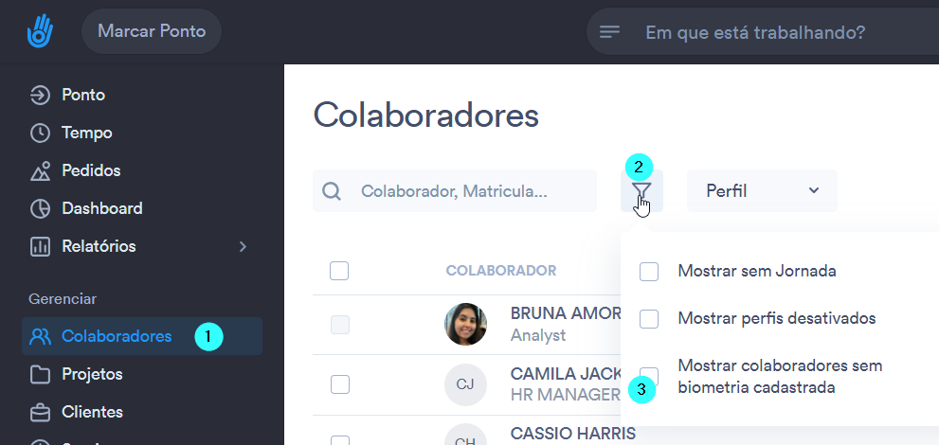Image resolution: width=939 pixels, height=445 pixels.
Task: Enable Mostrar sem Jornada checkbox
Action: pos(648,272)
